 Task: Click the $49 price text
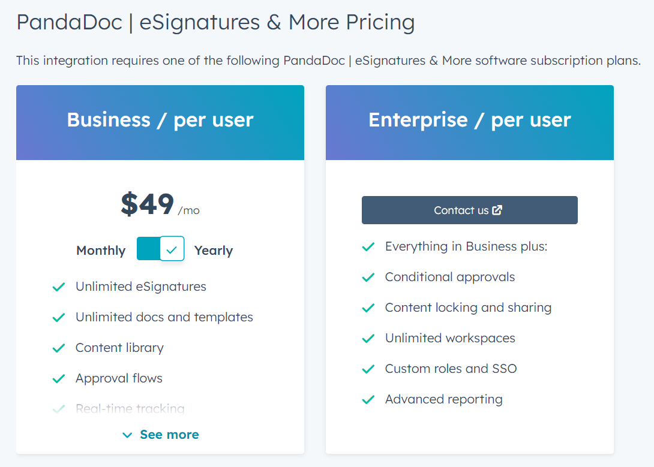[x=148, y=204]
